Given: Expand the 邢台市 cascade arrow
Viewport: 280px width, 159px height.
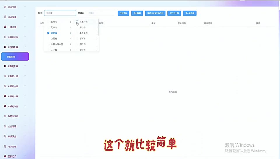Looking at the screenshot, I should pos(97,44).
